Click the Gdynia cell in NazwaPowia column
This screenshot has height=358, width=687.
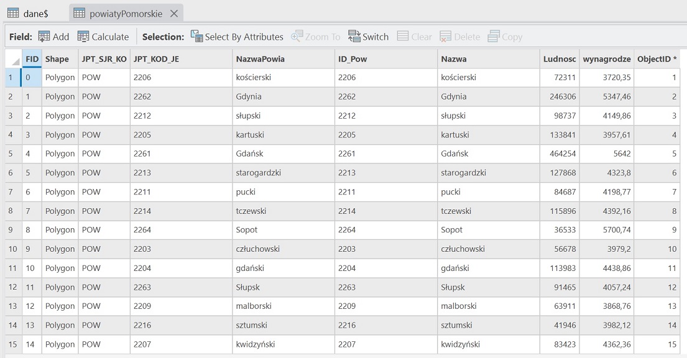tap(249, 97)
